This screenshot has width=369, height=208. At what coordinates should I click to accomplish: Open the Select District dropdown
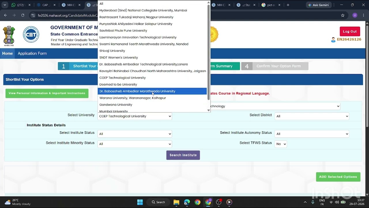click(312, 116)
